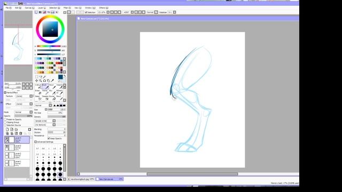Select Layer4 in the layers list
342x192 pixels.
click(x=17, y=140)
